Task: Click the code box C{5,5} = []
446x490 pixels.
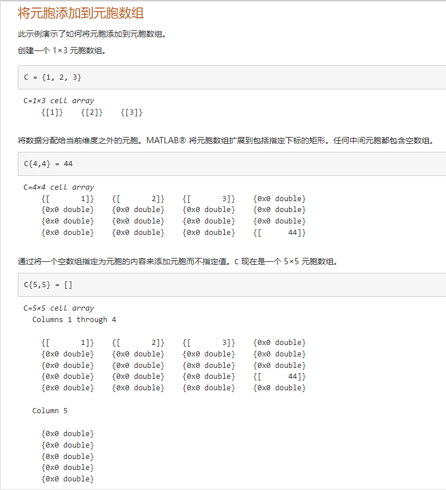Action: click(232, 285)
